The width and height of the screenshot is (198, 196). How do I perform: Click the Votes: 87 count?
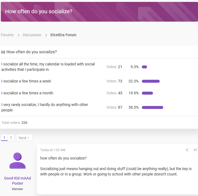coord(114,107)
